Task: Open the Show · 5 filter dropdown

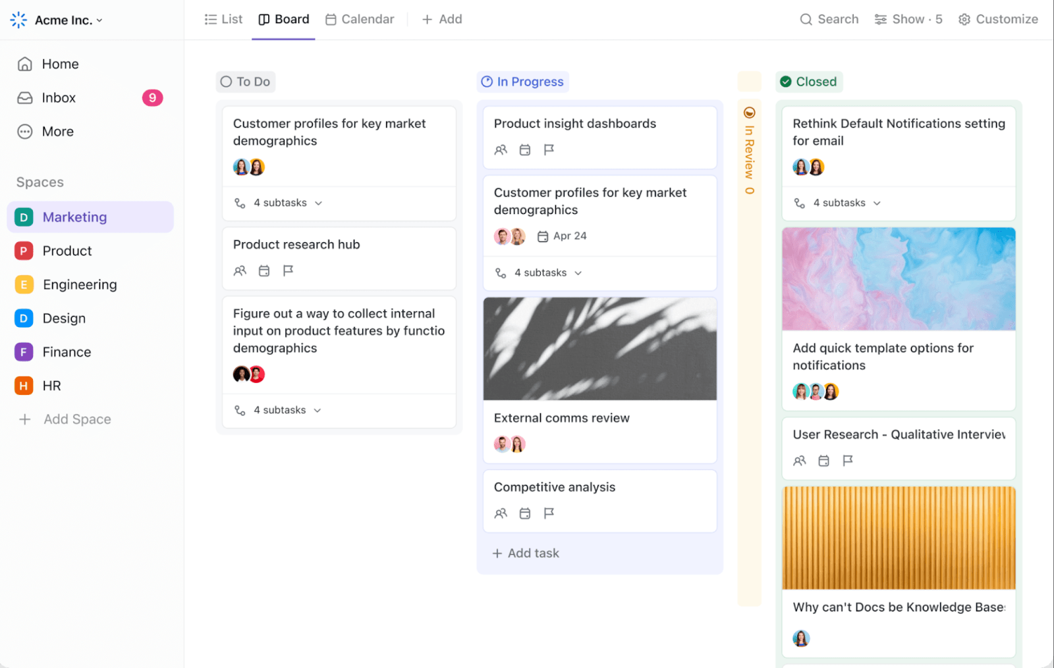Action: [908, 19]
